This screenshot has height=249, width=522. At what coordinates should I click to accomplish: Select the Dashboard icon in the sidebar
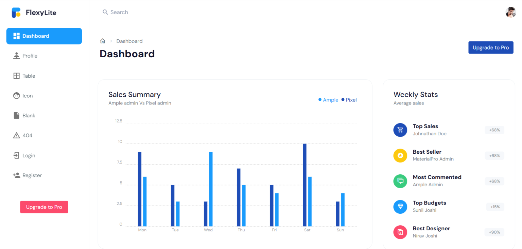[16, 36]
